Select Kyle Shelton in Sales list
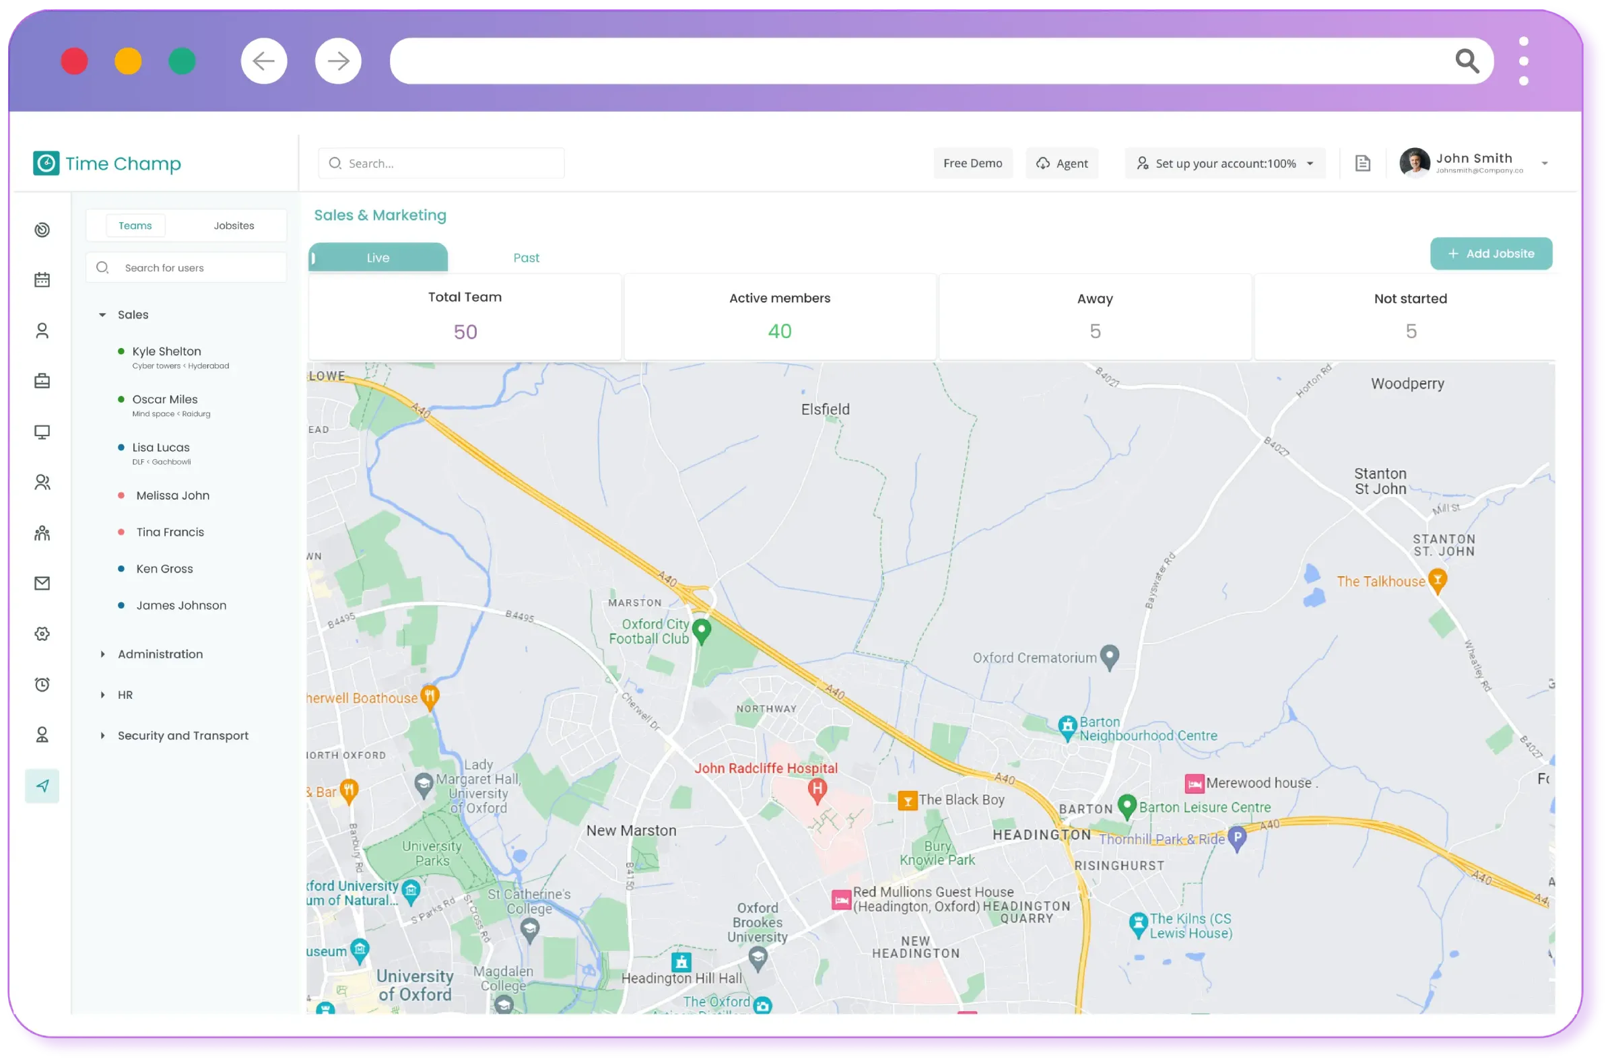1610x1063 pixels. tap(174, 357)
